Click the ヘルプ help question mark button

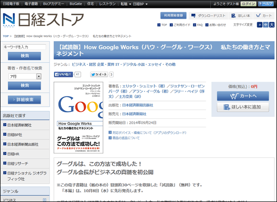click(x=266, y=4)
